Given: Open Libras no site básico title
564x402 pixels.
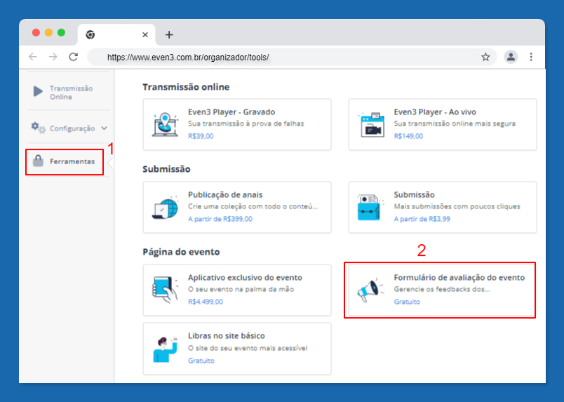Looking at the screenshot, I should tap(227, 336).
